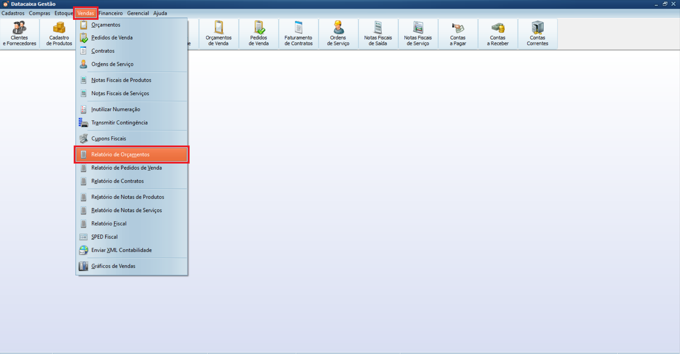
Task: Expand the Compras menu
Action: tap(39, 13)
